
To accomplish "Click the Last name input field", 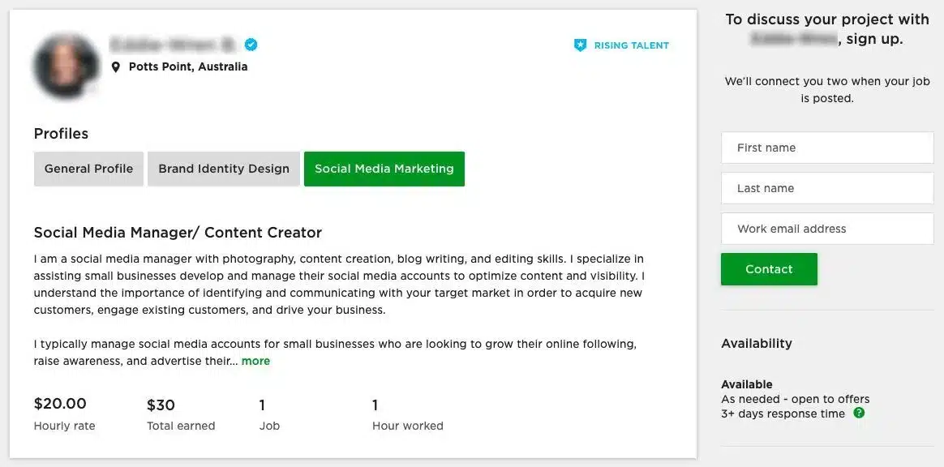I will point(826,188).
